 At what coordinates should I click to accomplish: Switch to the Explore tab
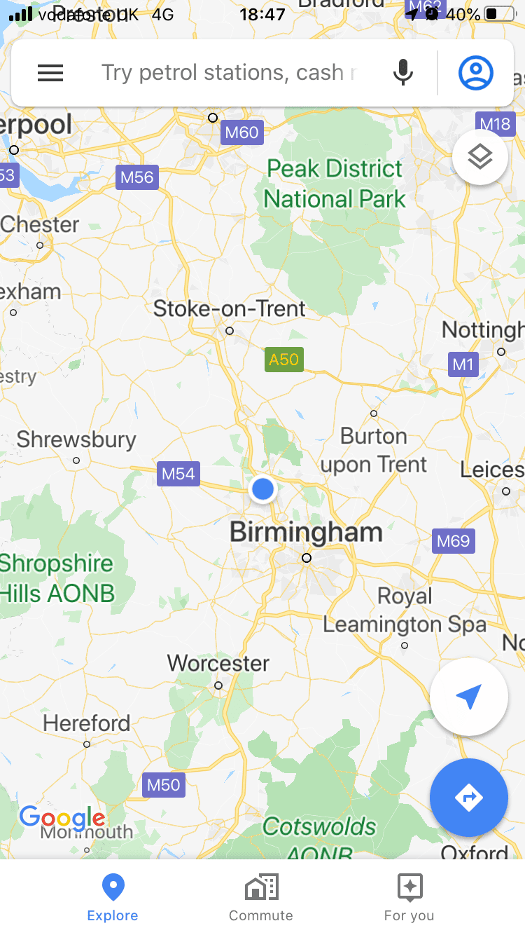(113, 897)
